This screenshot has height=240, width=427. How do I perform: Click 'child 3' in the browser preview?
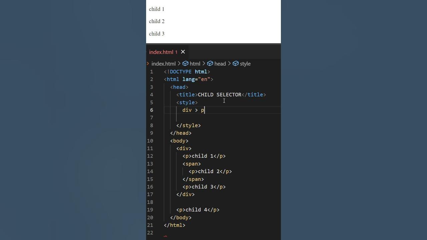click(156, 34)
